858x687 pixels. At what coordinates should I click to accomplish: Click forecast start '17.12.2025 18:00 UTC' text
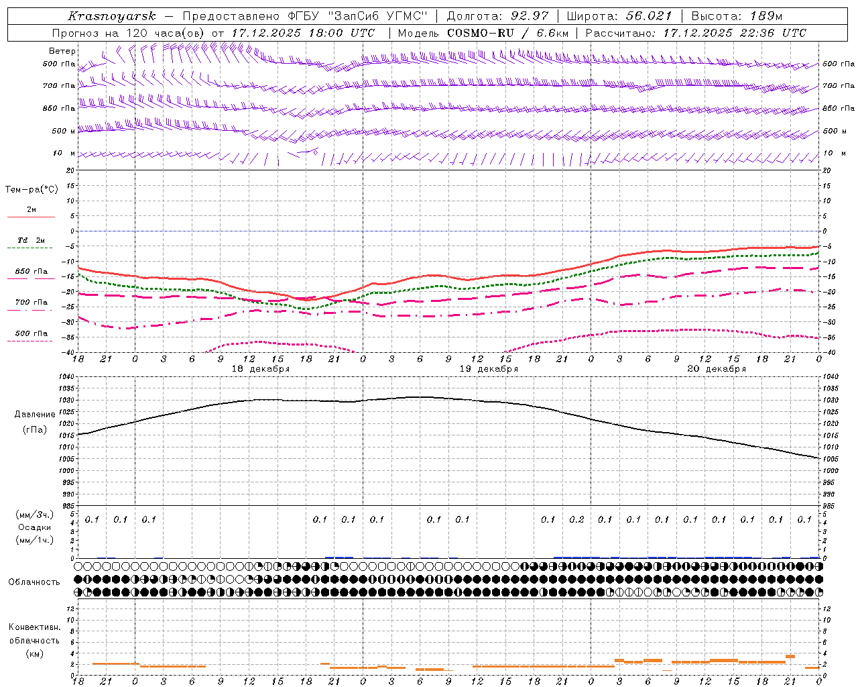(x=303, y=33)
